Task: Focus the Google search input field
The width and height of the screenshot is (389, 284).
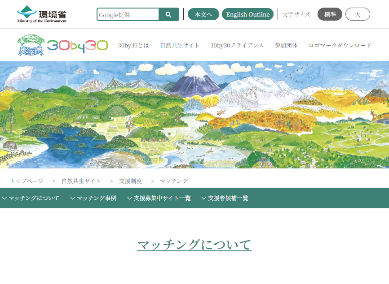Action: [128, 14]
